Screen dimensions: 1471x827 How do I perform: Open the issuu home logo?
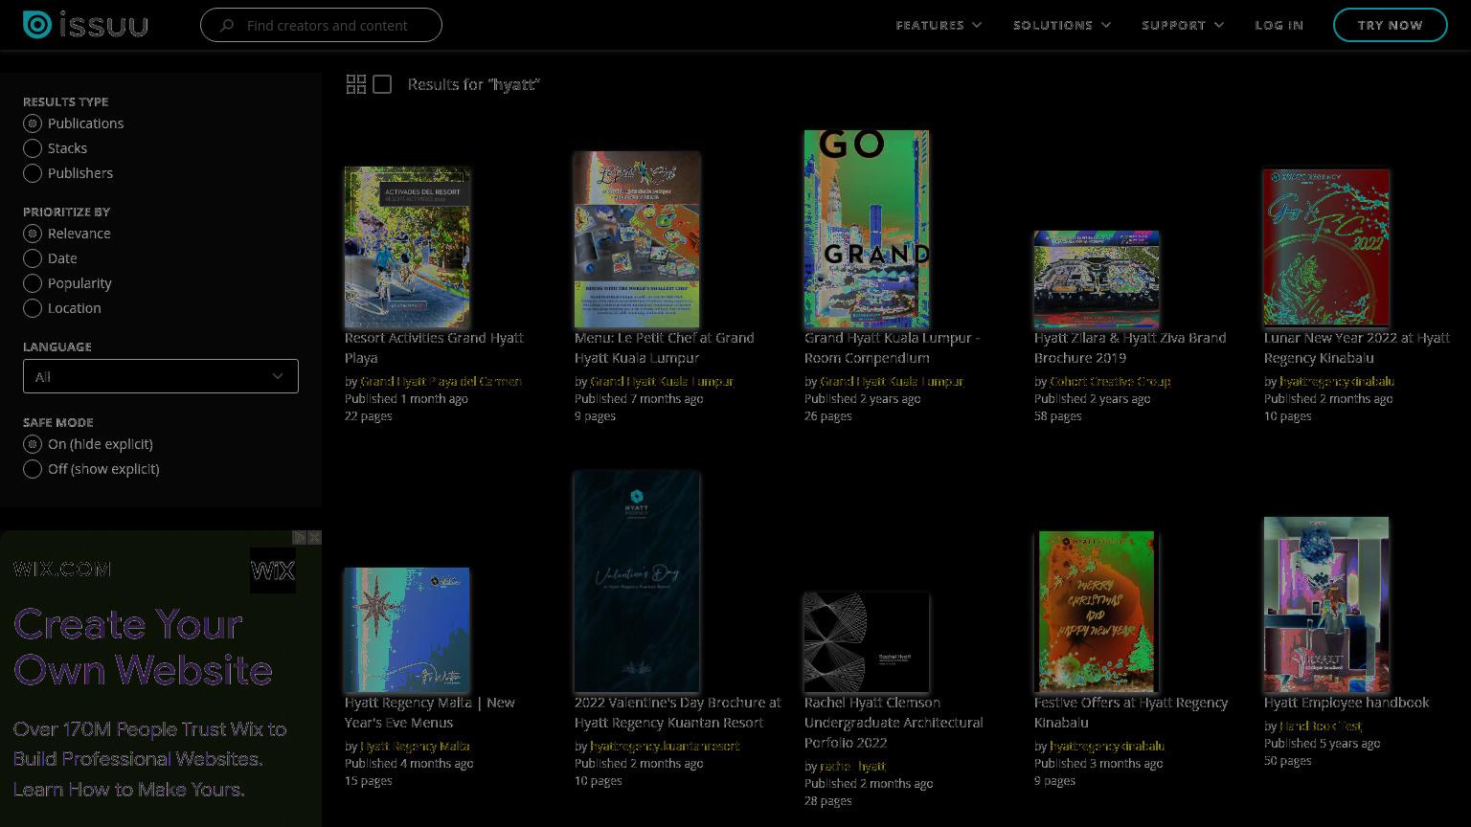85,25
